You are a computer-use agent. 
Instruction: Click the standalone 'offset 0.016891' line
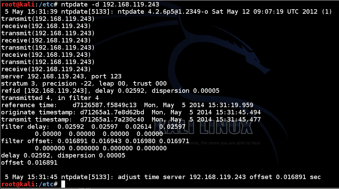[29, 163]
